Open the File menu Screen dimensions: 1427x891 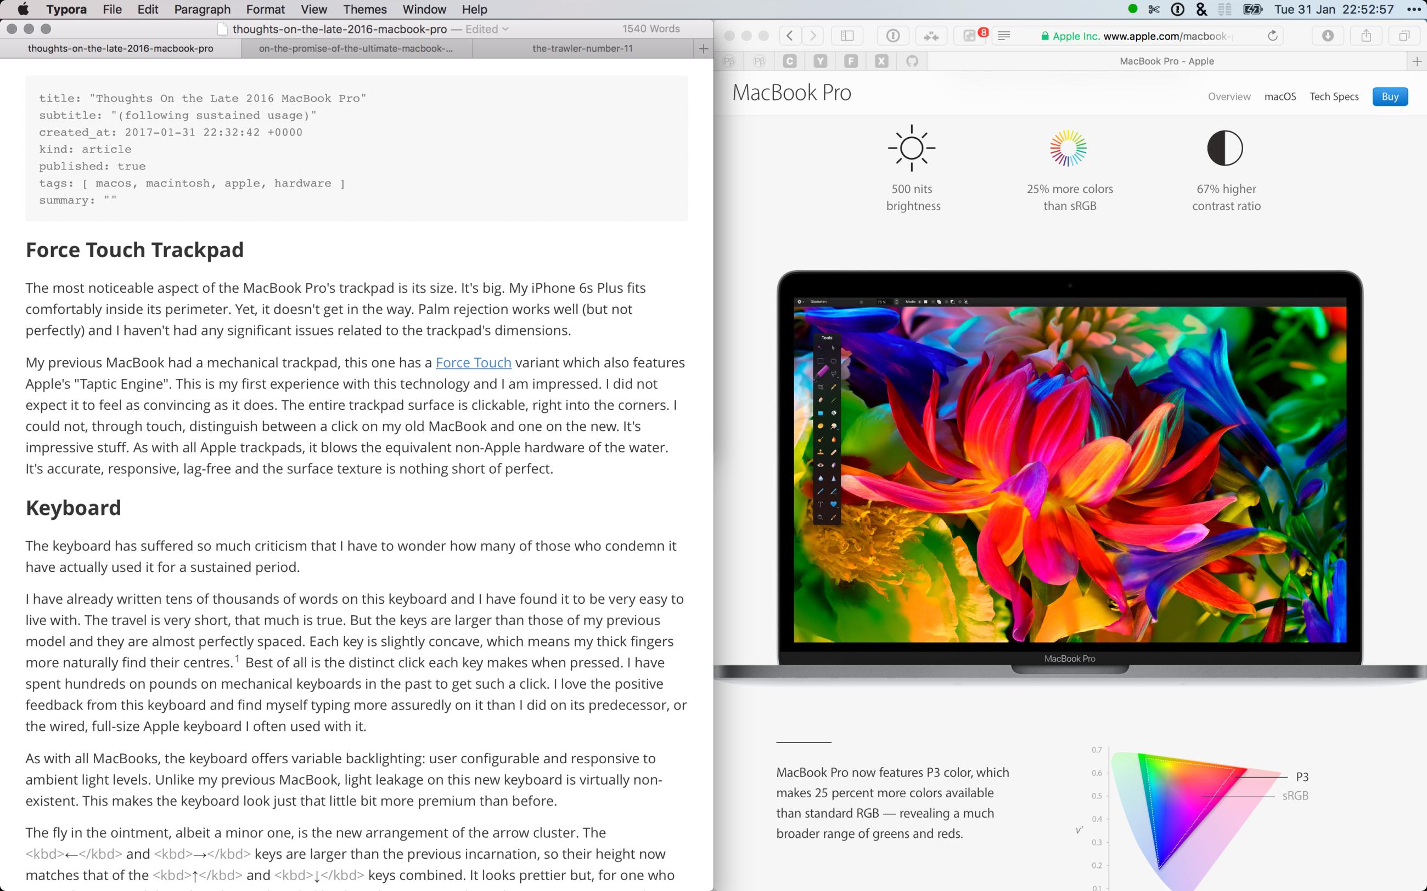pyautogui.click(x=112, y=9)
